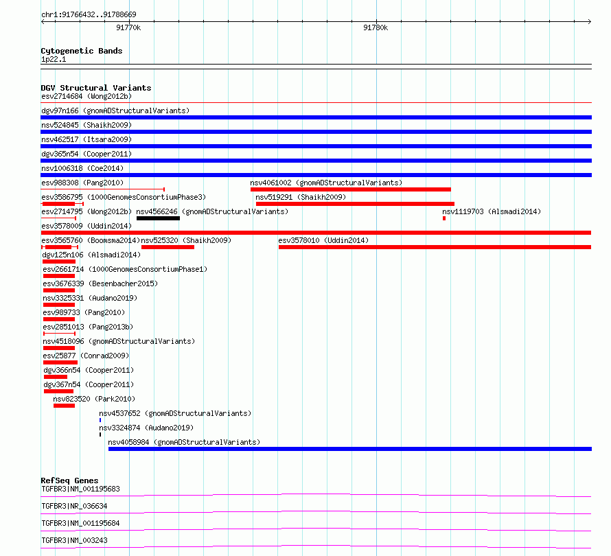The height and width of the screenshot is (556, 611).
Task: Click esv2661714 1000GenomesConsortiumPhase1 label
Action: click(125, 269)
